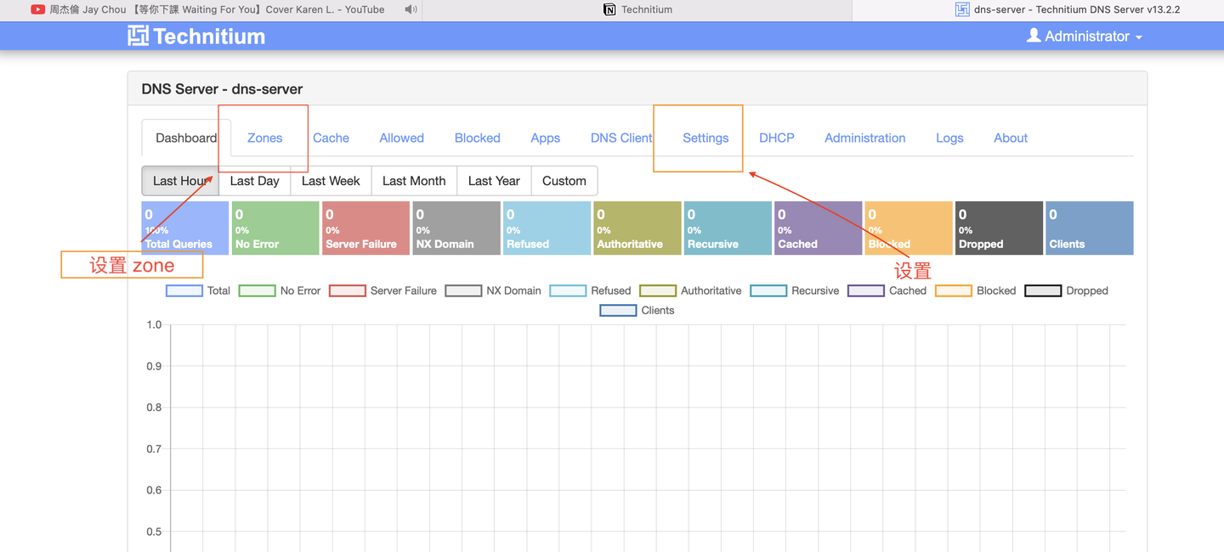Click the Notion icon on Technitium tab
Screen dimensions: 1224x552
tap(609, 9)
